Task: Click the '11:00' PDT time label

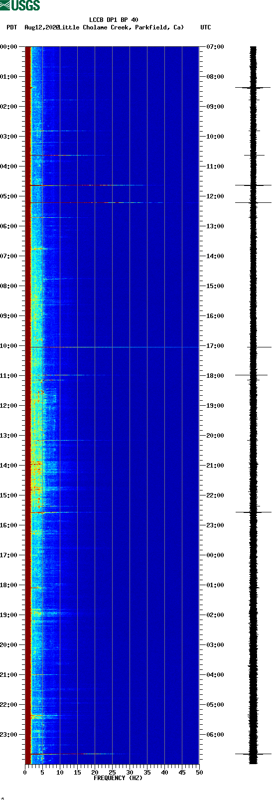Action: click(9, 376)
